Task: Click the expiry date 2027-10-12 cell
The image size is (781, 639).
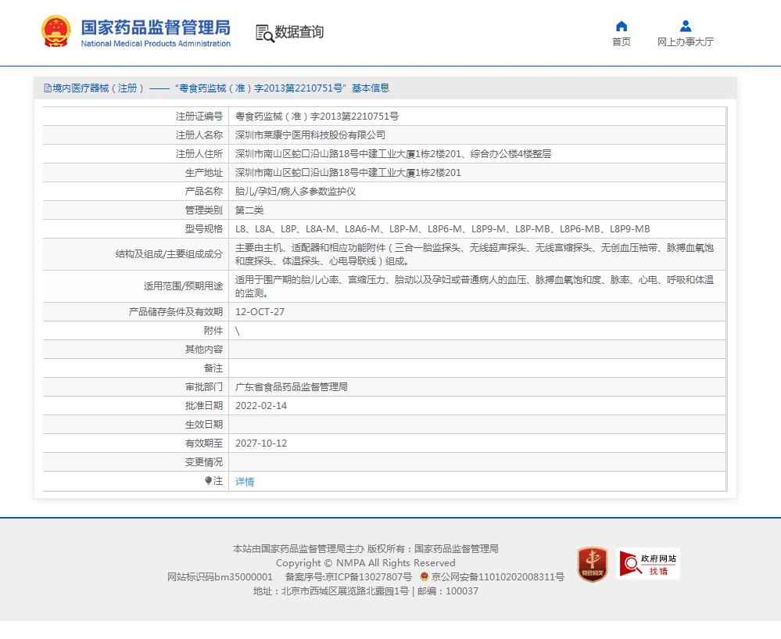Action: point(261,443)
